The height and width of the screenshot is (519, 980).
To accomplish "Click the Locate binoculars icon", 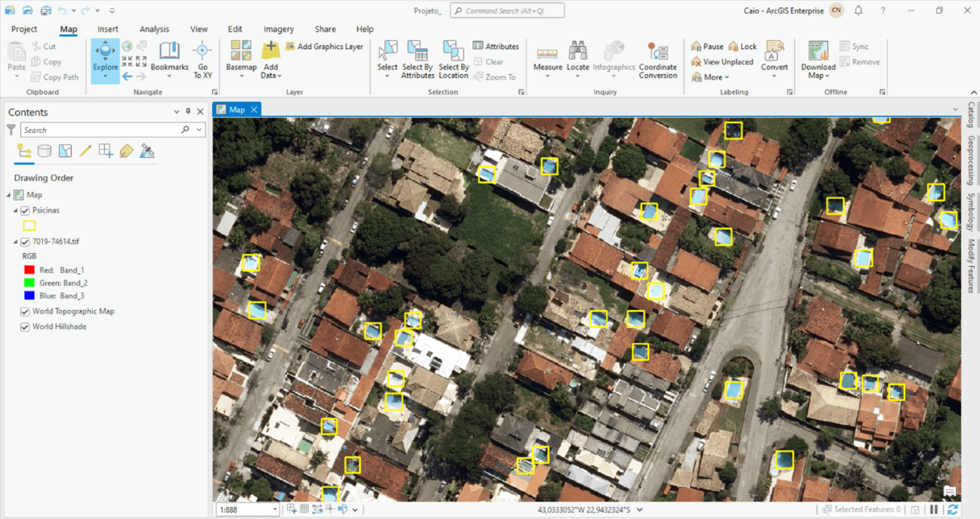I will click(x=577, y=51).
